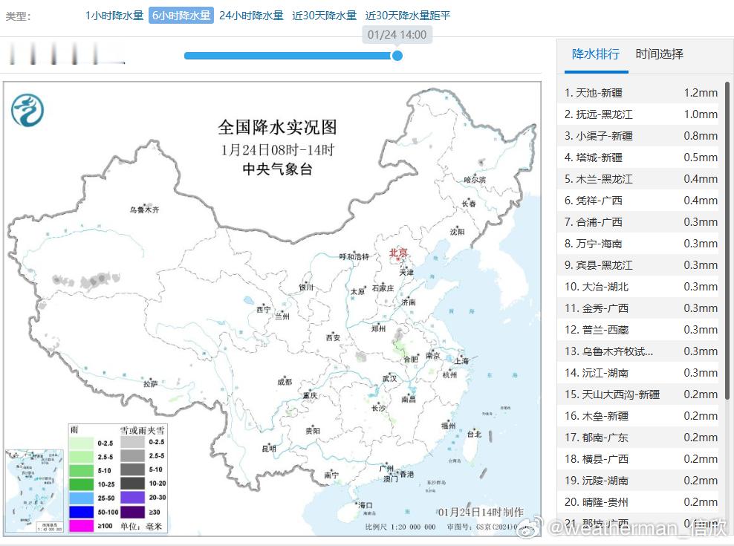The width and height of the screenshot is (734, 546).
Task: Click the purple 20-30 snow legend swatch
Action: click(x=132, y=497)
